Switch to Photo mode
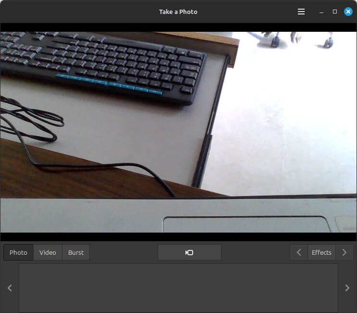 [x=19, y=252]
